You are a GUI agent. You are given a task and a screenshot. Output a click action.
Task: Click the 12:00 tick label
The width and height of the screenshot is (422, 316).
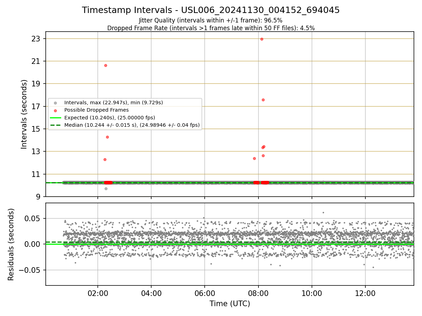(x=365, y=293)
